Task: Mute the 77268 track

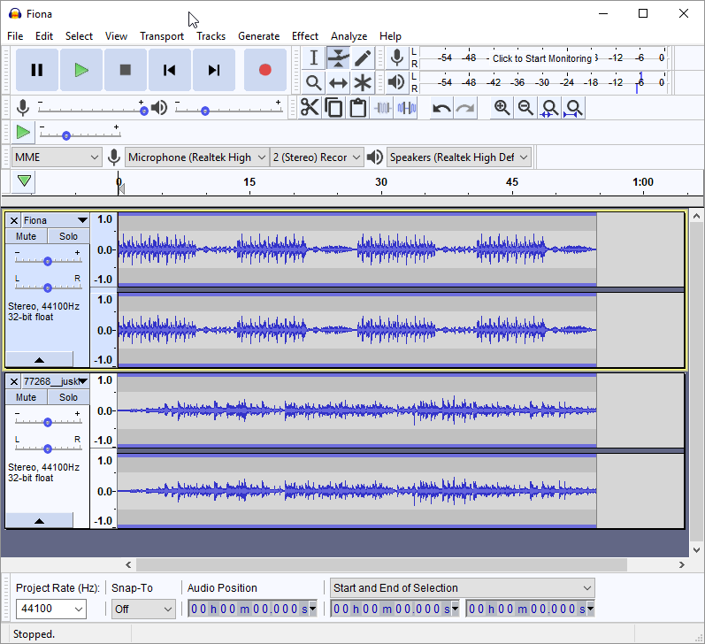Action: [27, 397]
